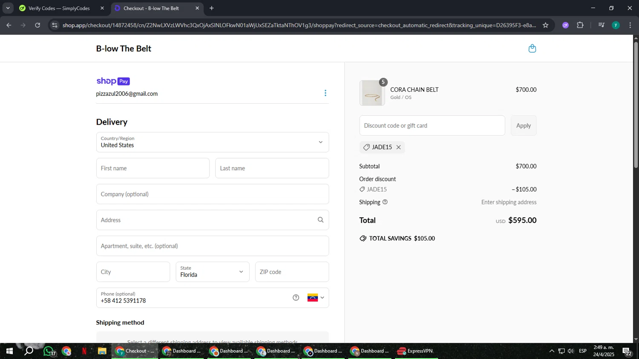This screenshot has width=639, height=359.
Task: Open the phone country flag selector
Action: pos(316,298)
